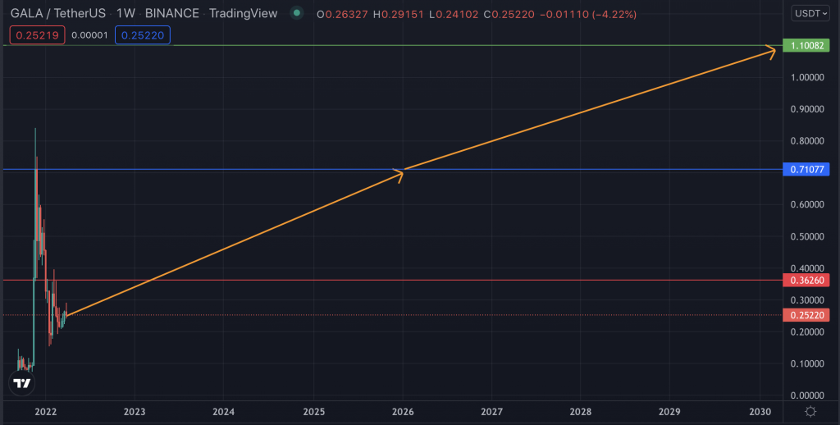
Task: Click the 0.00000 price axis label
Action: (x=807, y=395)
